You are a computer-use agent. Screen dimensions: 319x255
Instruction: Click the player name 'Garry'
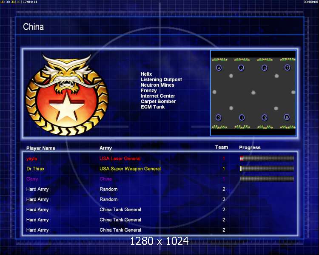click(x=32, y=179)
